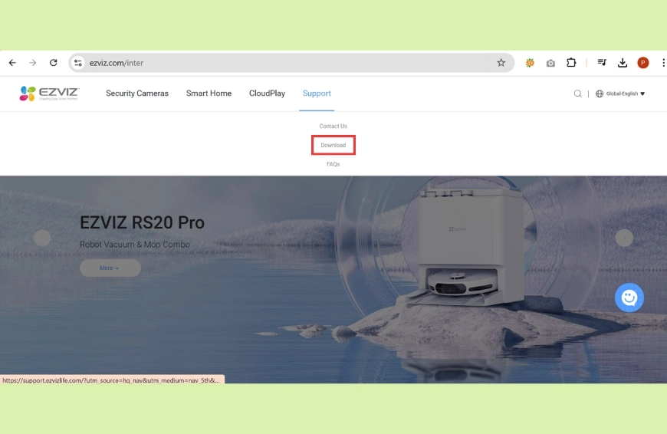
Task: Open the Smart Home menu
Action: [x=209, y=94]
